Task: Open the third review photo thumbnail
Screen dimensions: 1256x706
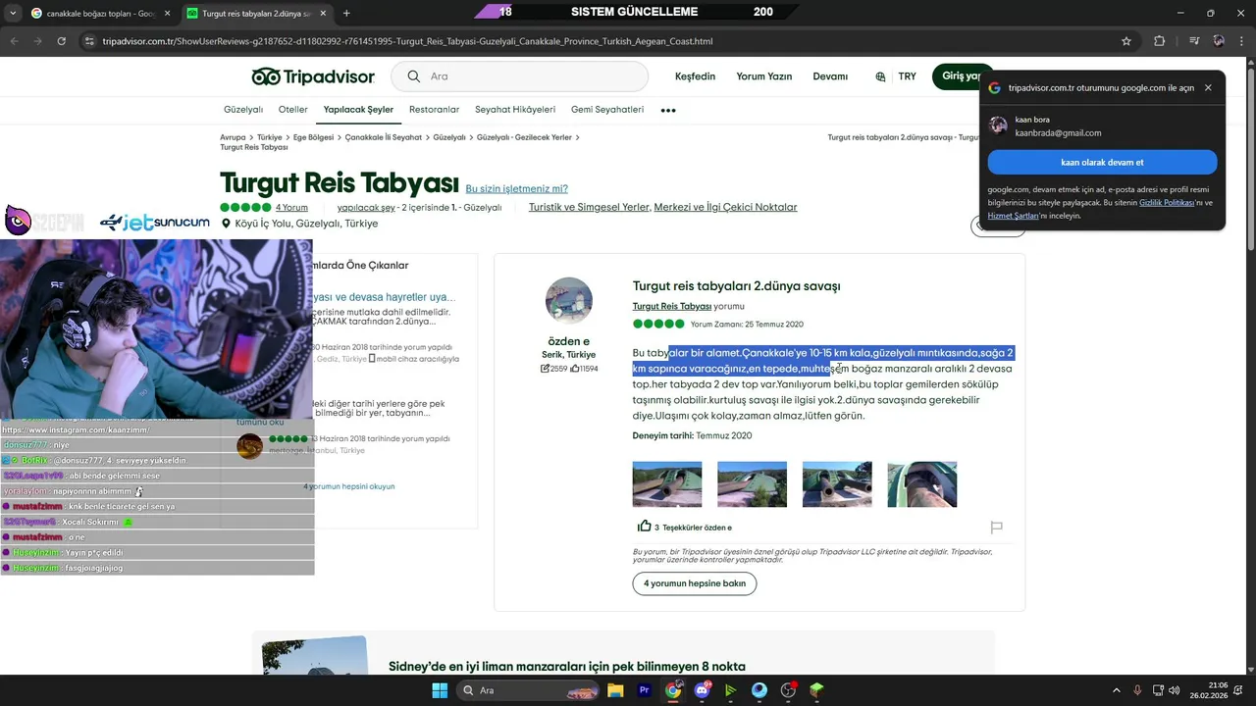Action: pos(837,483)
